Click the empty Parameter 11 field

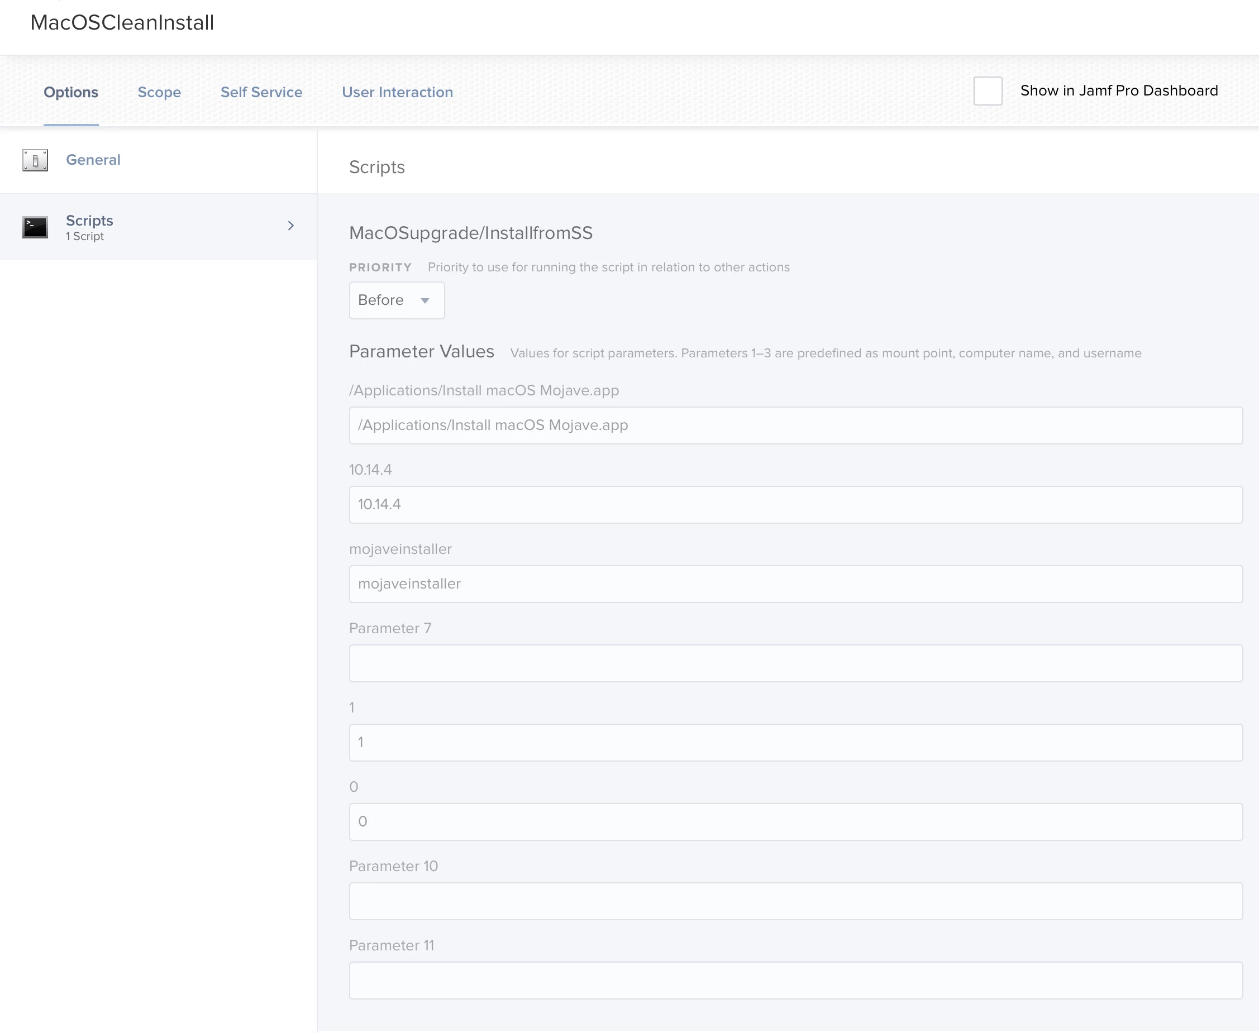[795, 980]
